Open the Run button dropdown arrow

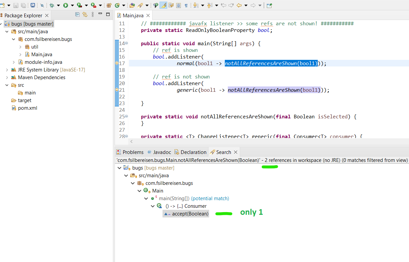pyautogui.click(x=72, y=5)
